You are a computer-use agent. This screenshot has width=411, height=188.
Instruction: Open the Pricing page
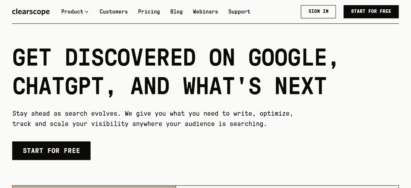coord(149,12)
